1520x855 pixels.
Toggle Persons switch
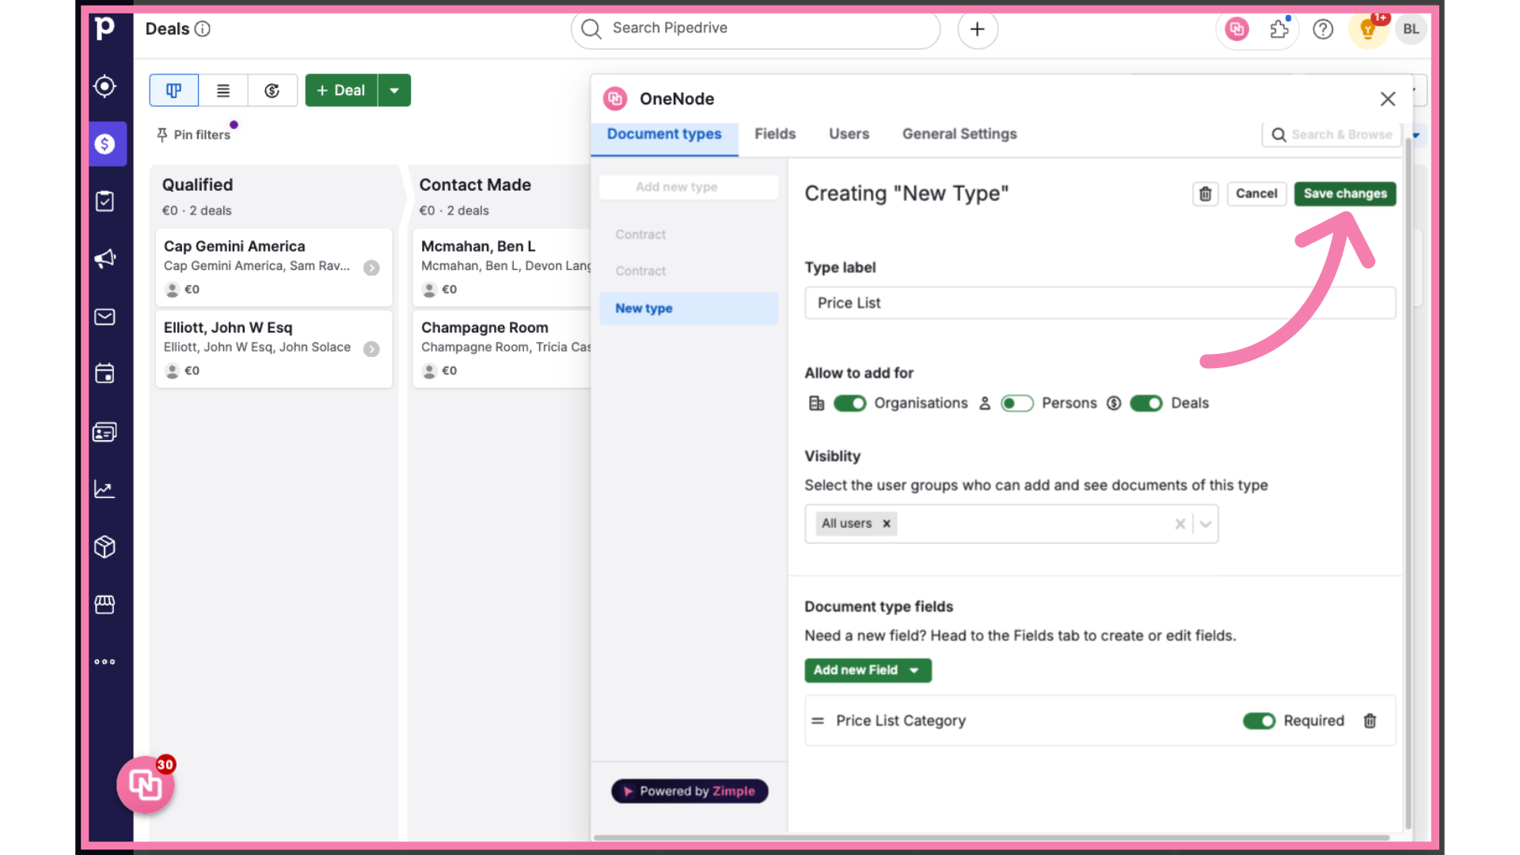[x=1017, y=403]
